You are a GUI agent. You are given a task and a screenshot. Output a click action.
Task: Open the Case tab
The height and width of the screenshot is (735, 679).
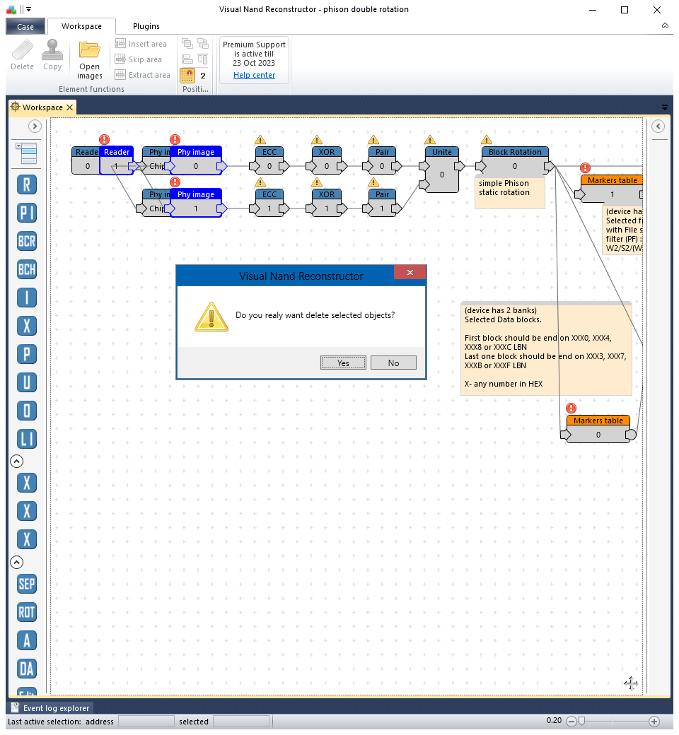pos(25,27)
